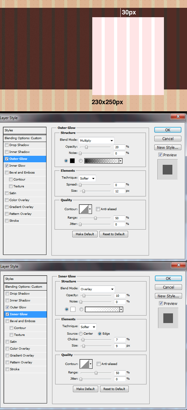The height and width of the screenshot is (410, 187).
Task: Open New Style in Inner Glow dialog
Action: tap(168, 296)
